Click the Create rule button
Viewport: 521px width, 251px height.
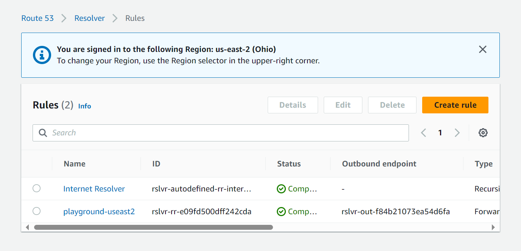click(x=455, y=105)
